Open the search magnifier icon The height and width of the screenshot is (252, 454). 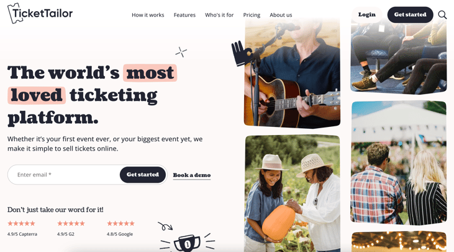(x=442, y=15)
